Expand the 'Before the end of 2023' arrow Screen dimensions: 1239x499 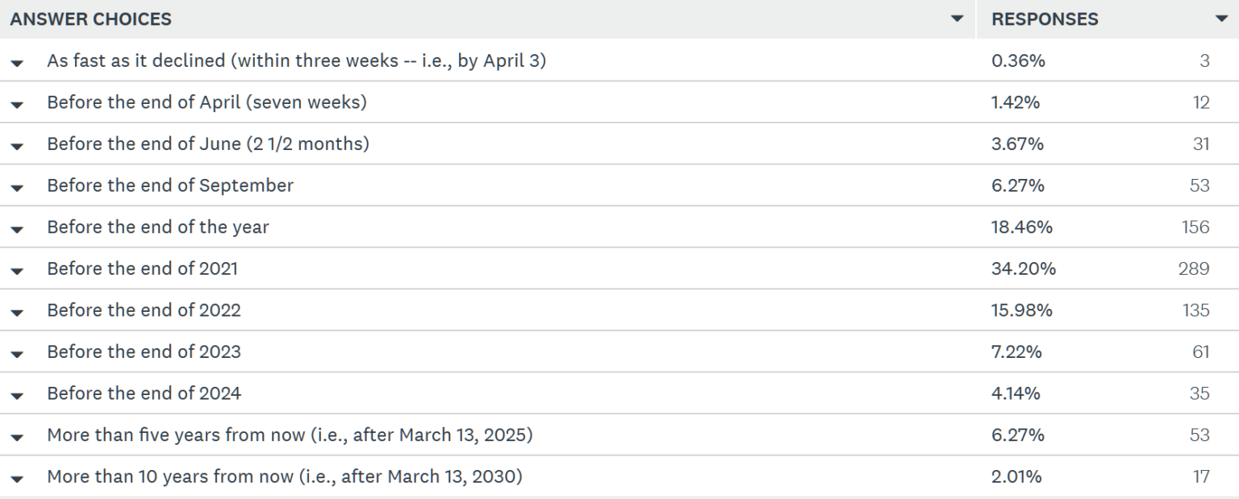click(x=18, y=354)
